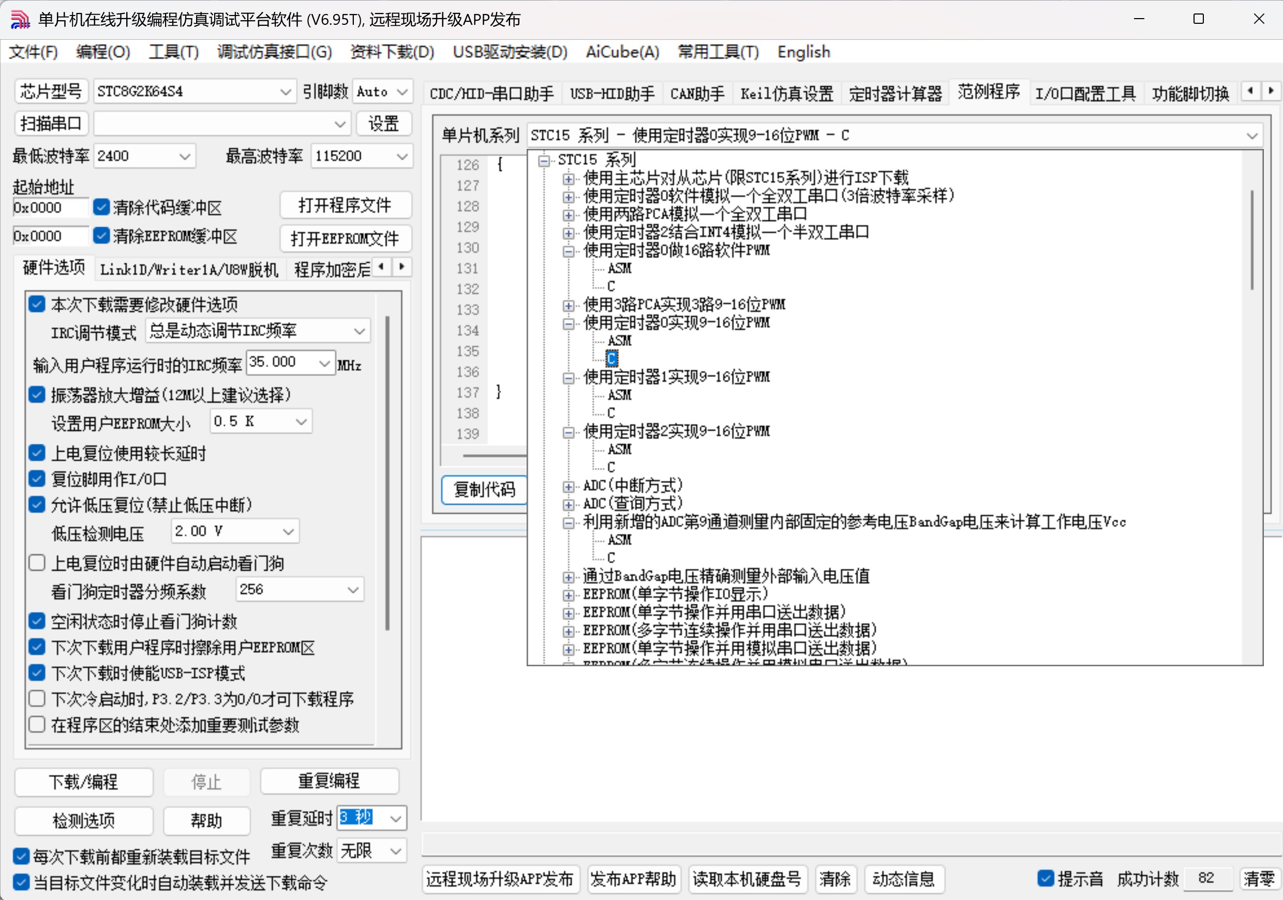Click 读取本机硬盘号 button
1283x900 pixels.
747,879
